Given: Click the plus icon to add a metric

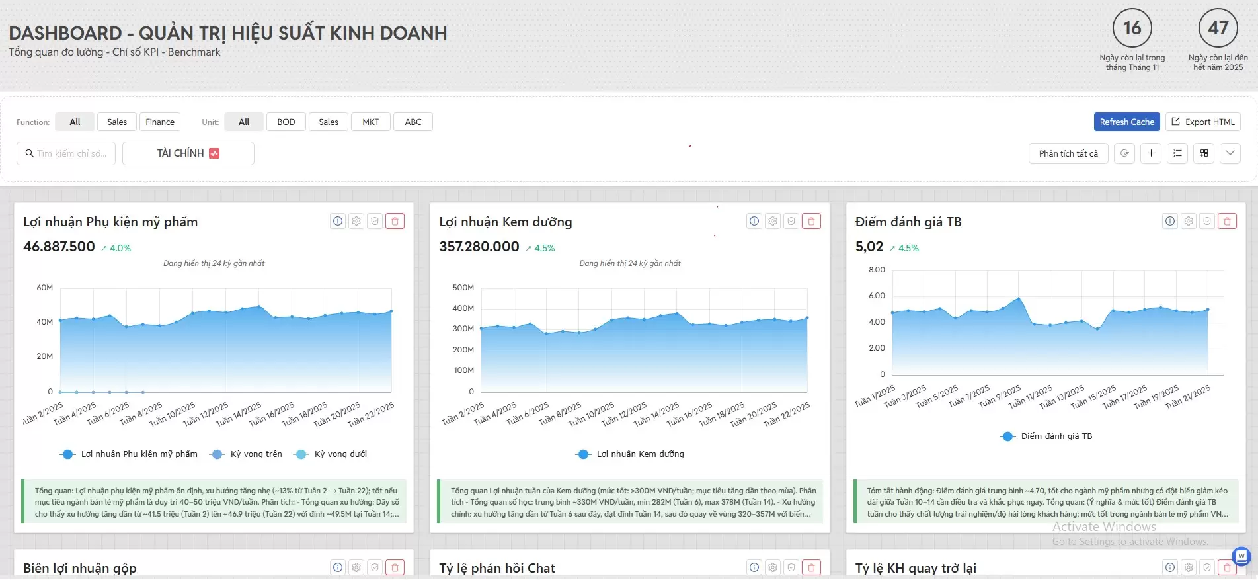Looking at the screenshot, I should tap(1151, 153).
